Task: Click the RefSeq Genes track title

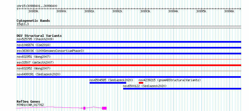Action: point(29,102)
